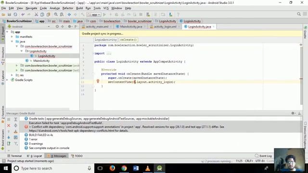
Task: Click the Paste toolbar icon
Action: coord(48,14)
